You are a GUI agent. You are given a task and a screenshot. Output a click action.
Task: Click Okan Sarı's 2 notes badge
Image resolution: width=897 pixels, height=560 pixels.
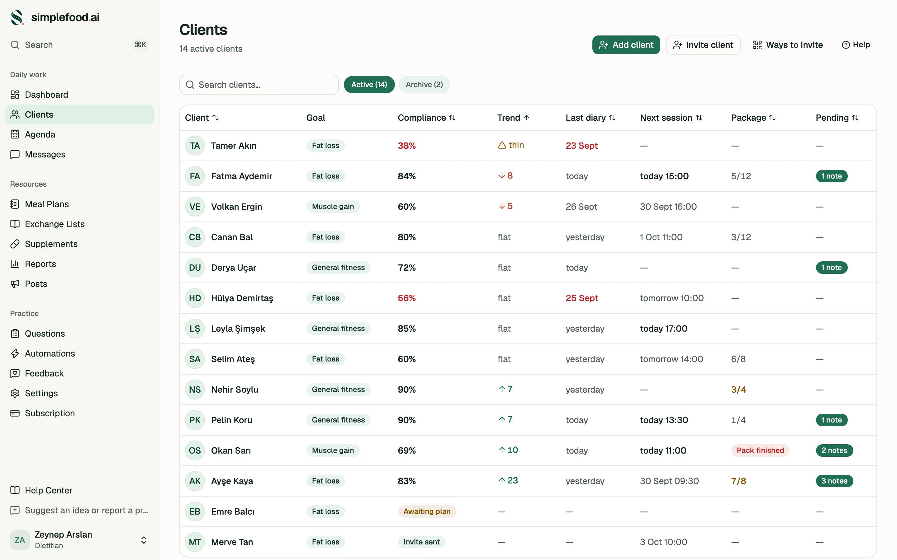click(x=834, y=450)
